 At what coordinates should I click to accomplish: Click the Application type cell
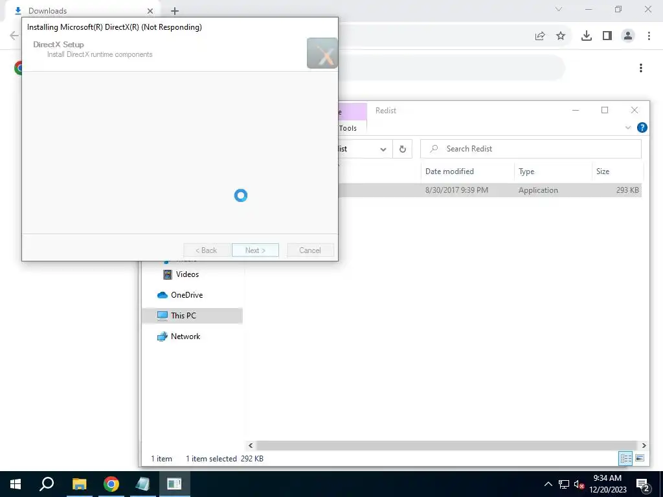click(538, 190)
